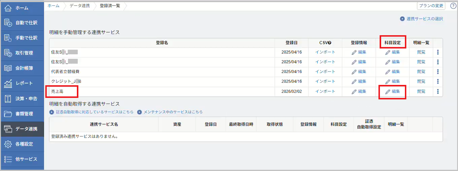Image resolution: width=458 pixels, height=171 pixels.
Task: Click the 登録名 column header
Action: (162, 43)
